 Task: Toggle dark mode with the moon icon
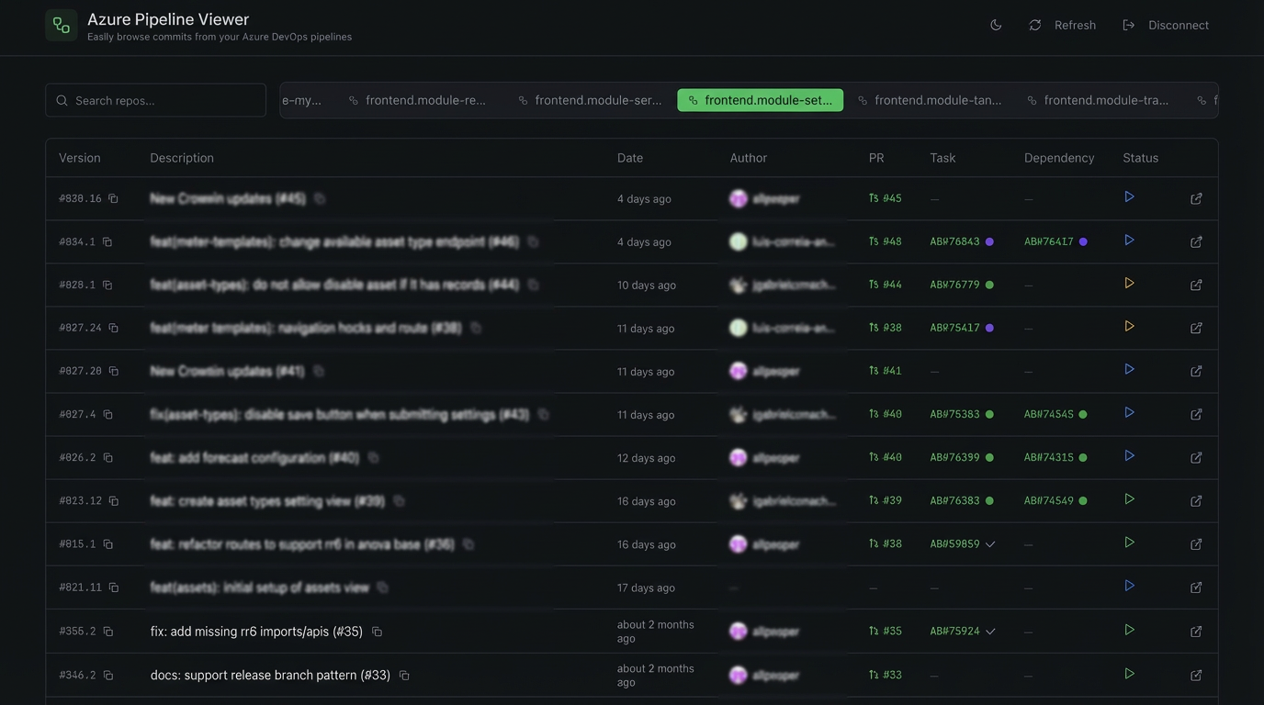[995, 25]
